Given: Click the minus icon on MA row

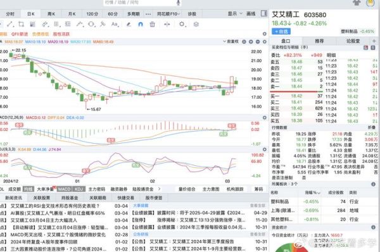Looking at the screenshot, I should [258, 42].
